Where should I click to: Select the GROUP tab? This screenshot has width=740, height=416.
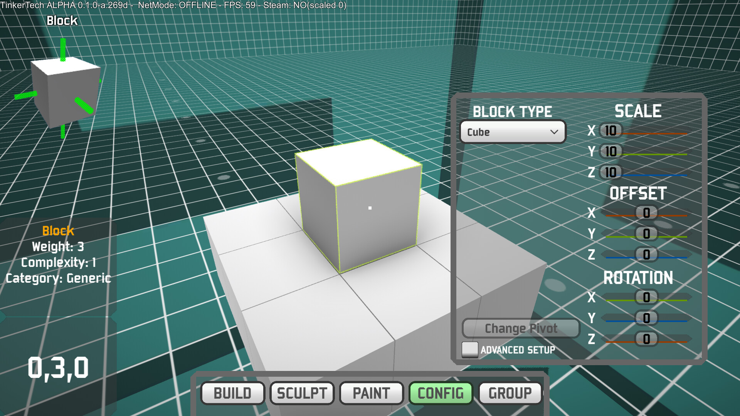pyautogui.click(x=510, y=393)
